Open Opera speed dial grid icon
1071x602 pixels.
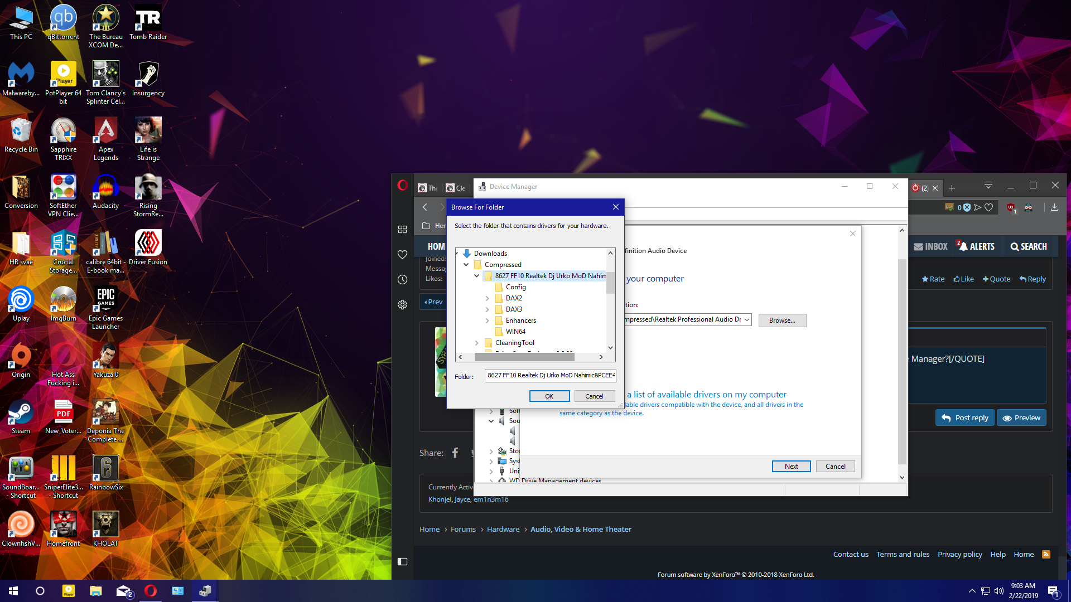coord(402,230)
